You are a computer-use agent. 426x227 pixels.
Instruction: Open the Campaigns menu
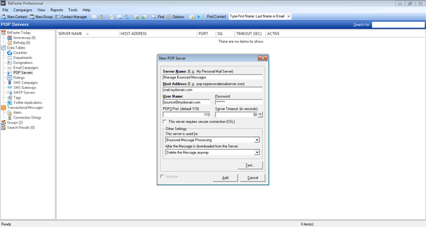pyautogui.click(x=23, y=10)
